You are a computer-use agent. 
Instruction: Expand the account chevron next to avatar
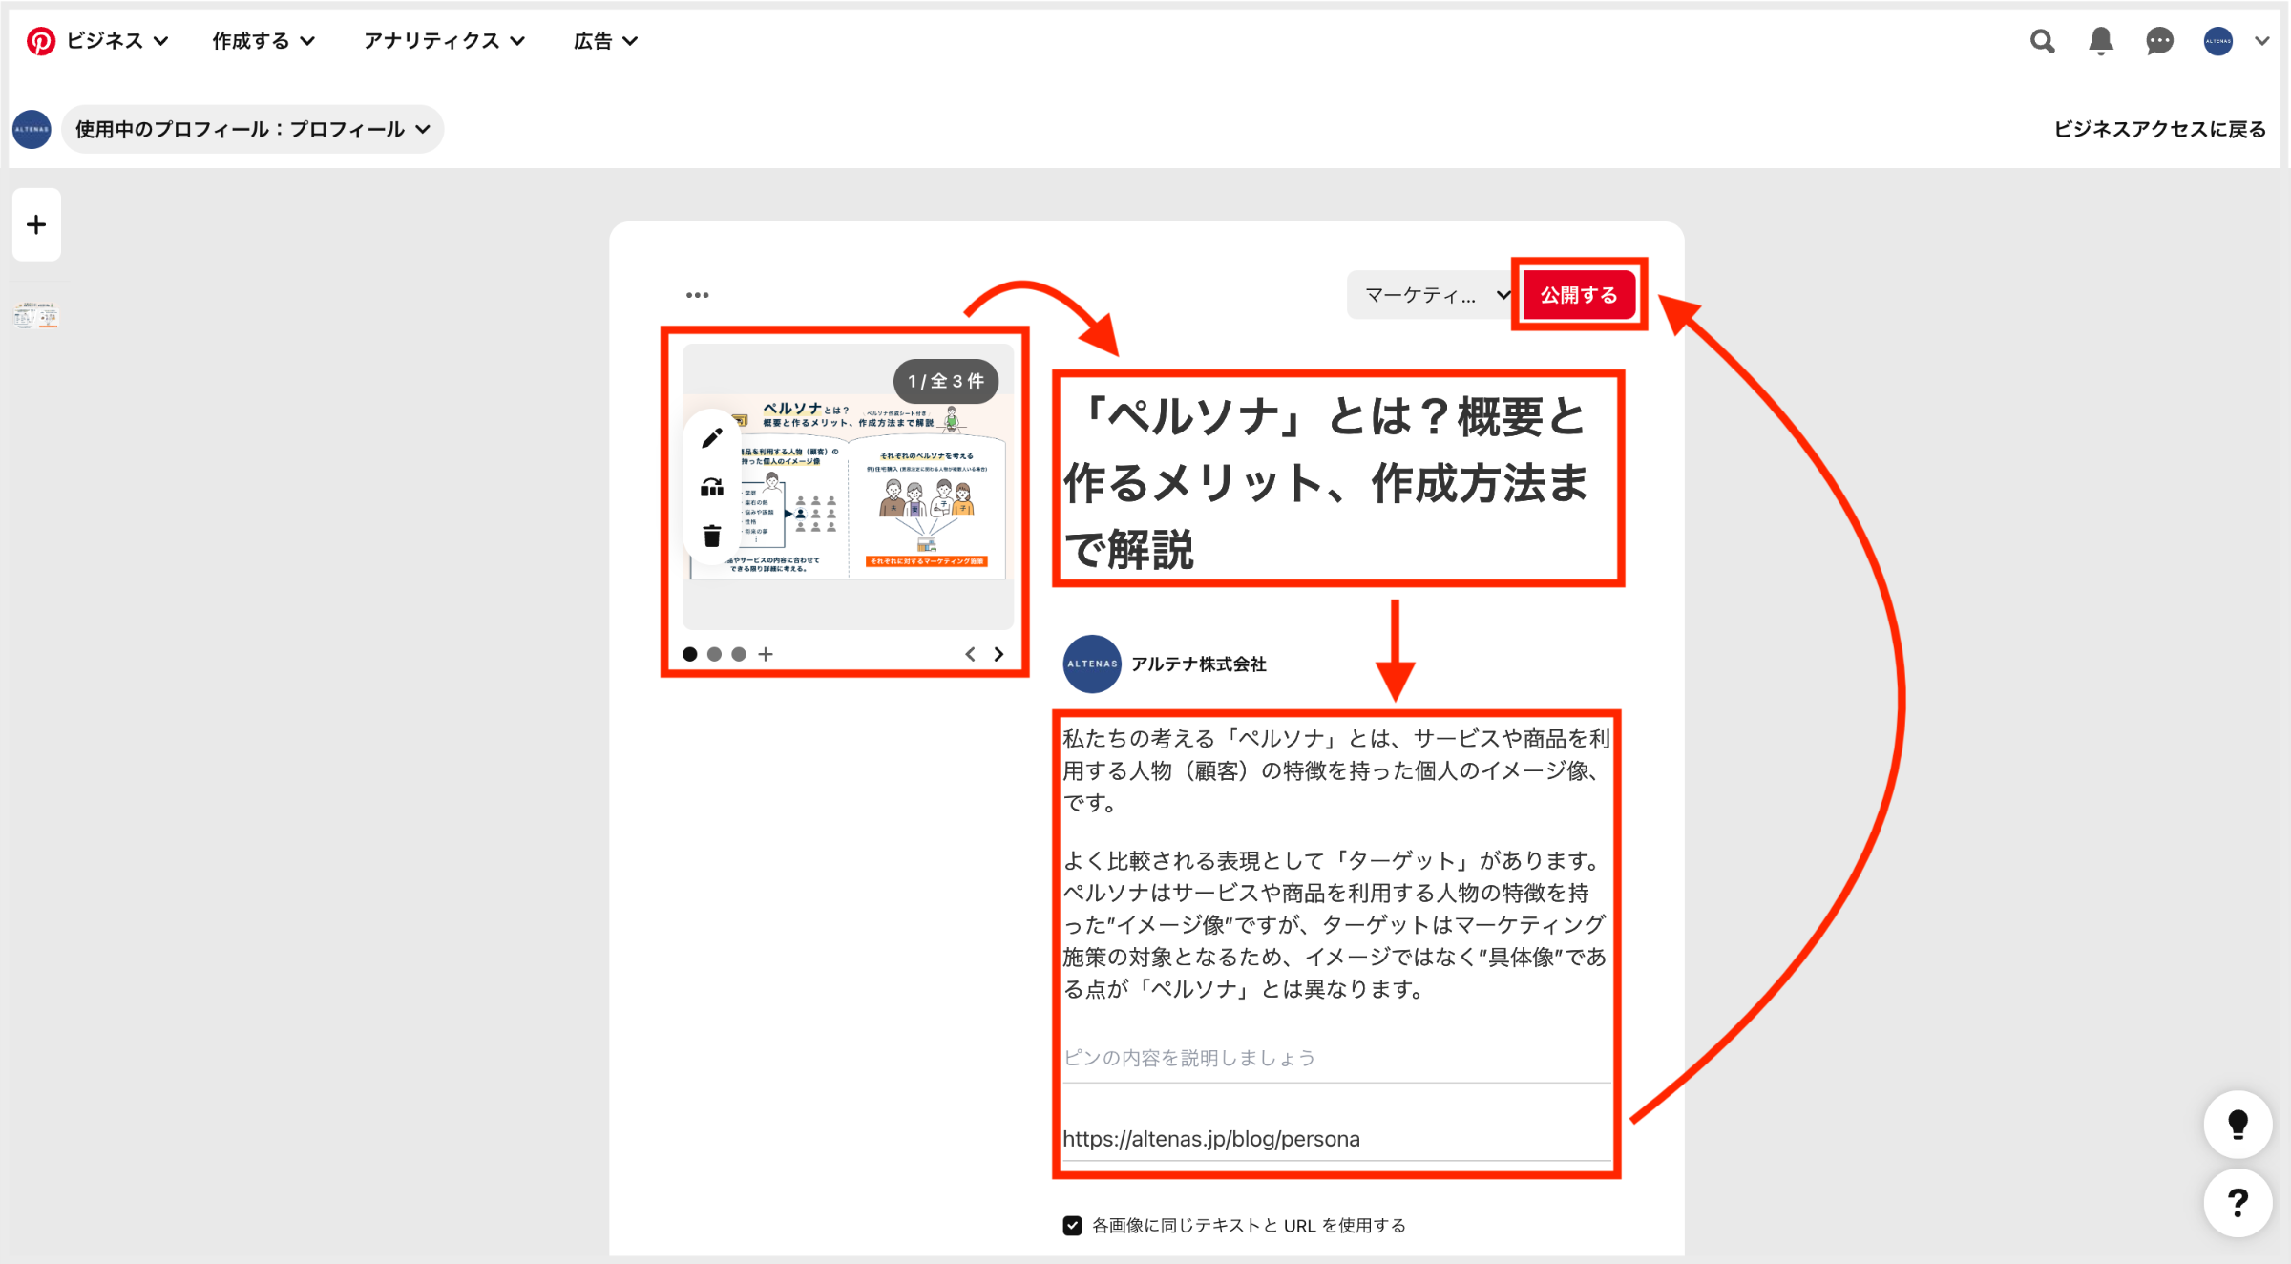2261,41
